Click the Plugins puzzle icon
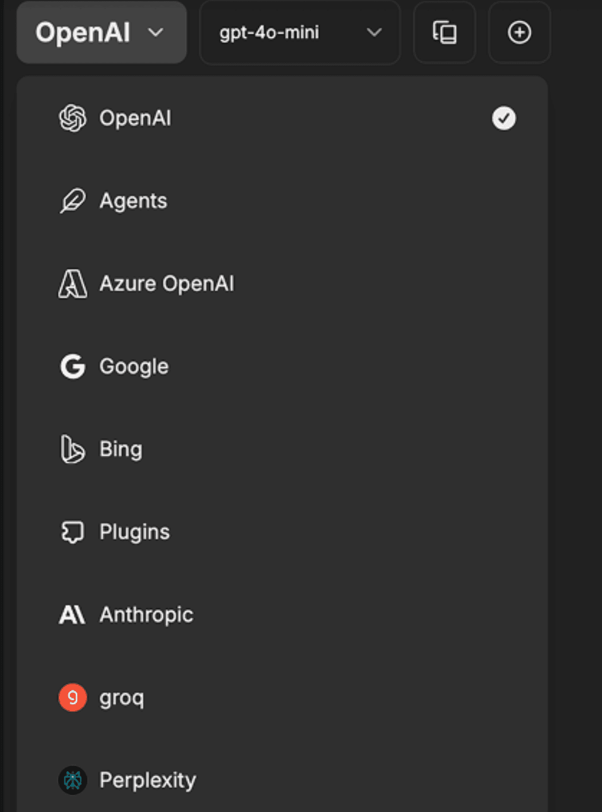The width and height of the screenshot is (602, 812). coord(73,532)
